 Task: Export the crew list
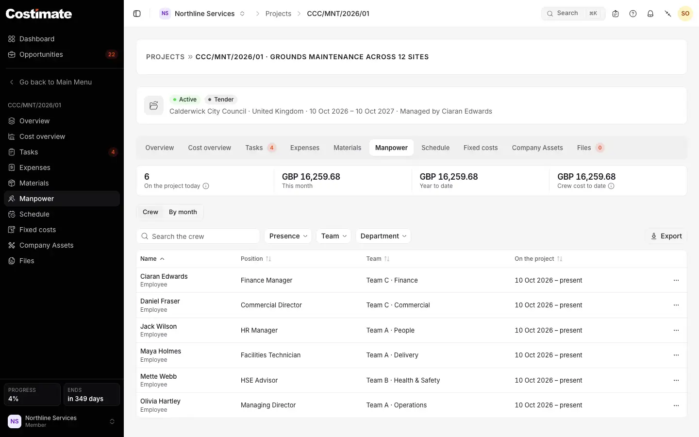click(666, 236)
